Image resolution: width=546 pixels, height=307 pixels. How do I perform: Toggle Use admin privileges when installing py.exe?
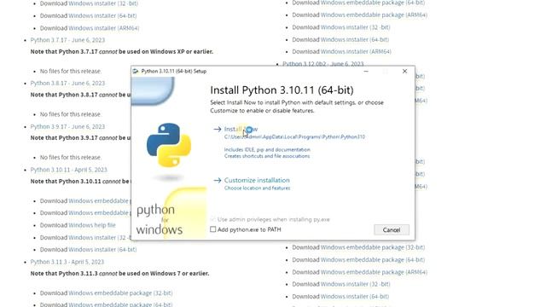212,219
